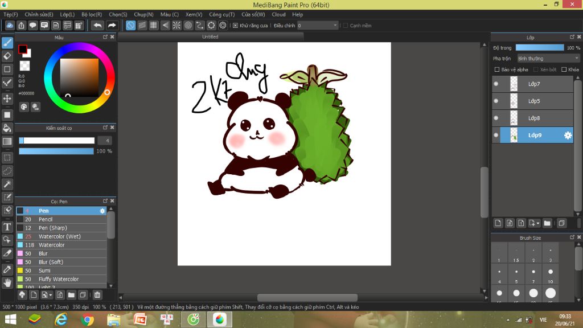Click the Redo arrow
Screen dimensions: 583x328
pyautogui.click(x=112, y=25)
